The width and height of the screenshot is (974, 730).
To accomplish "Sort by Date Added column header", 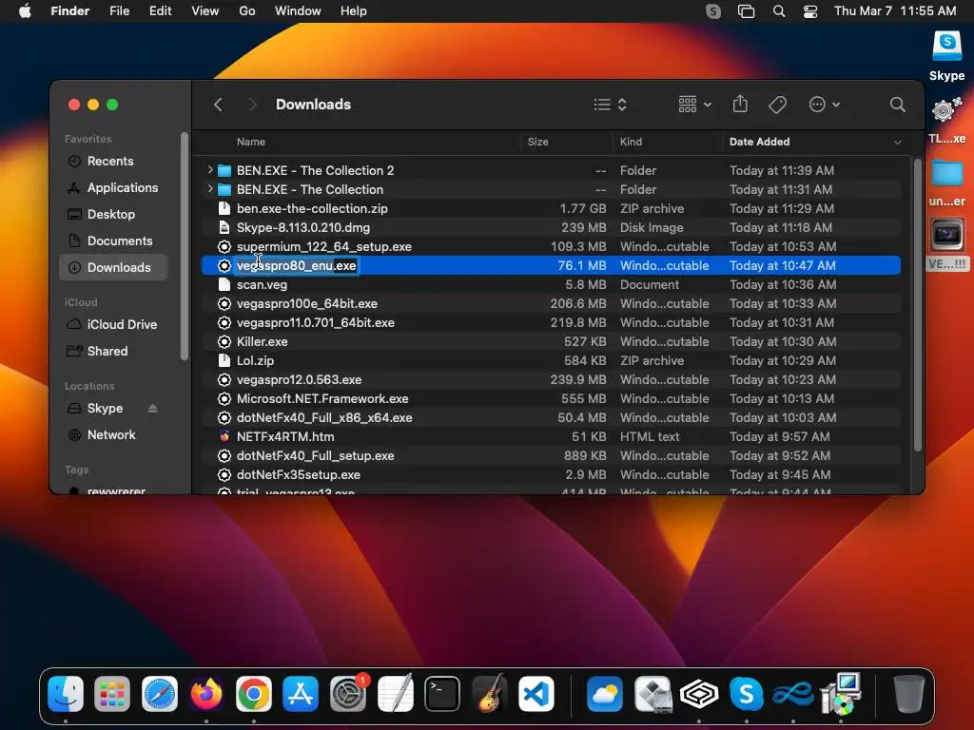I will (759, 143).
